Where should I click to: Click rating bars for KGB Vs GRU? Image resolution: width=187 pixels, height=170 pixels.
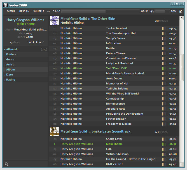point(164,164)
